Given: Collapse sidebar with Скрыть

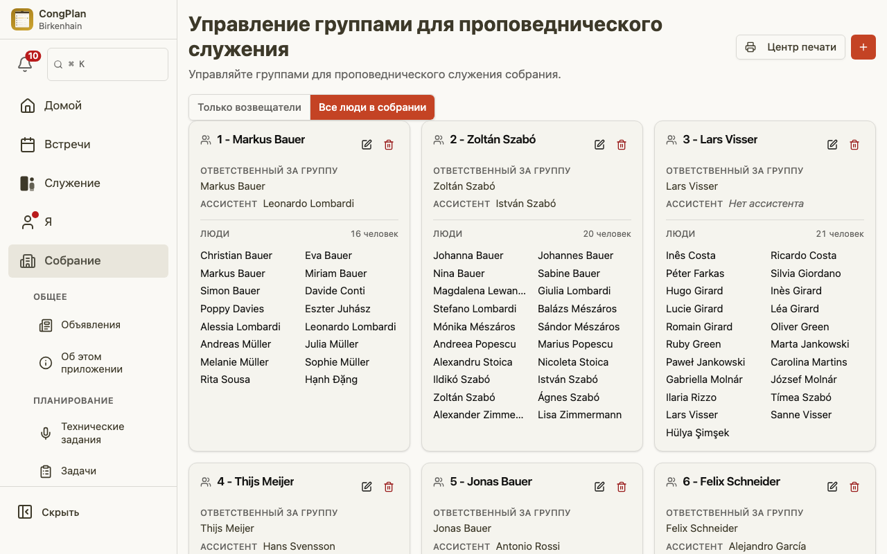Looking at the screenshot, I should (x=88, y=512).
